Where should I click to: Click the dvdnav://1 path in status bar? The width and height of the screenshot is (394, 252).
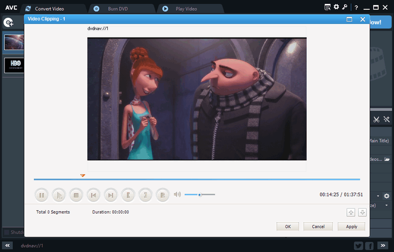tap(32, 246)
